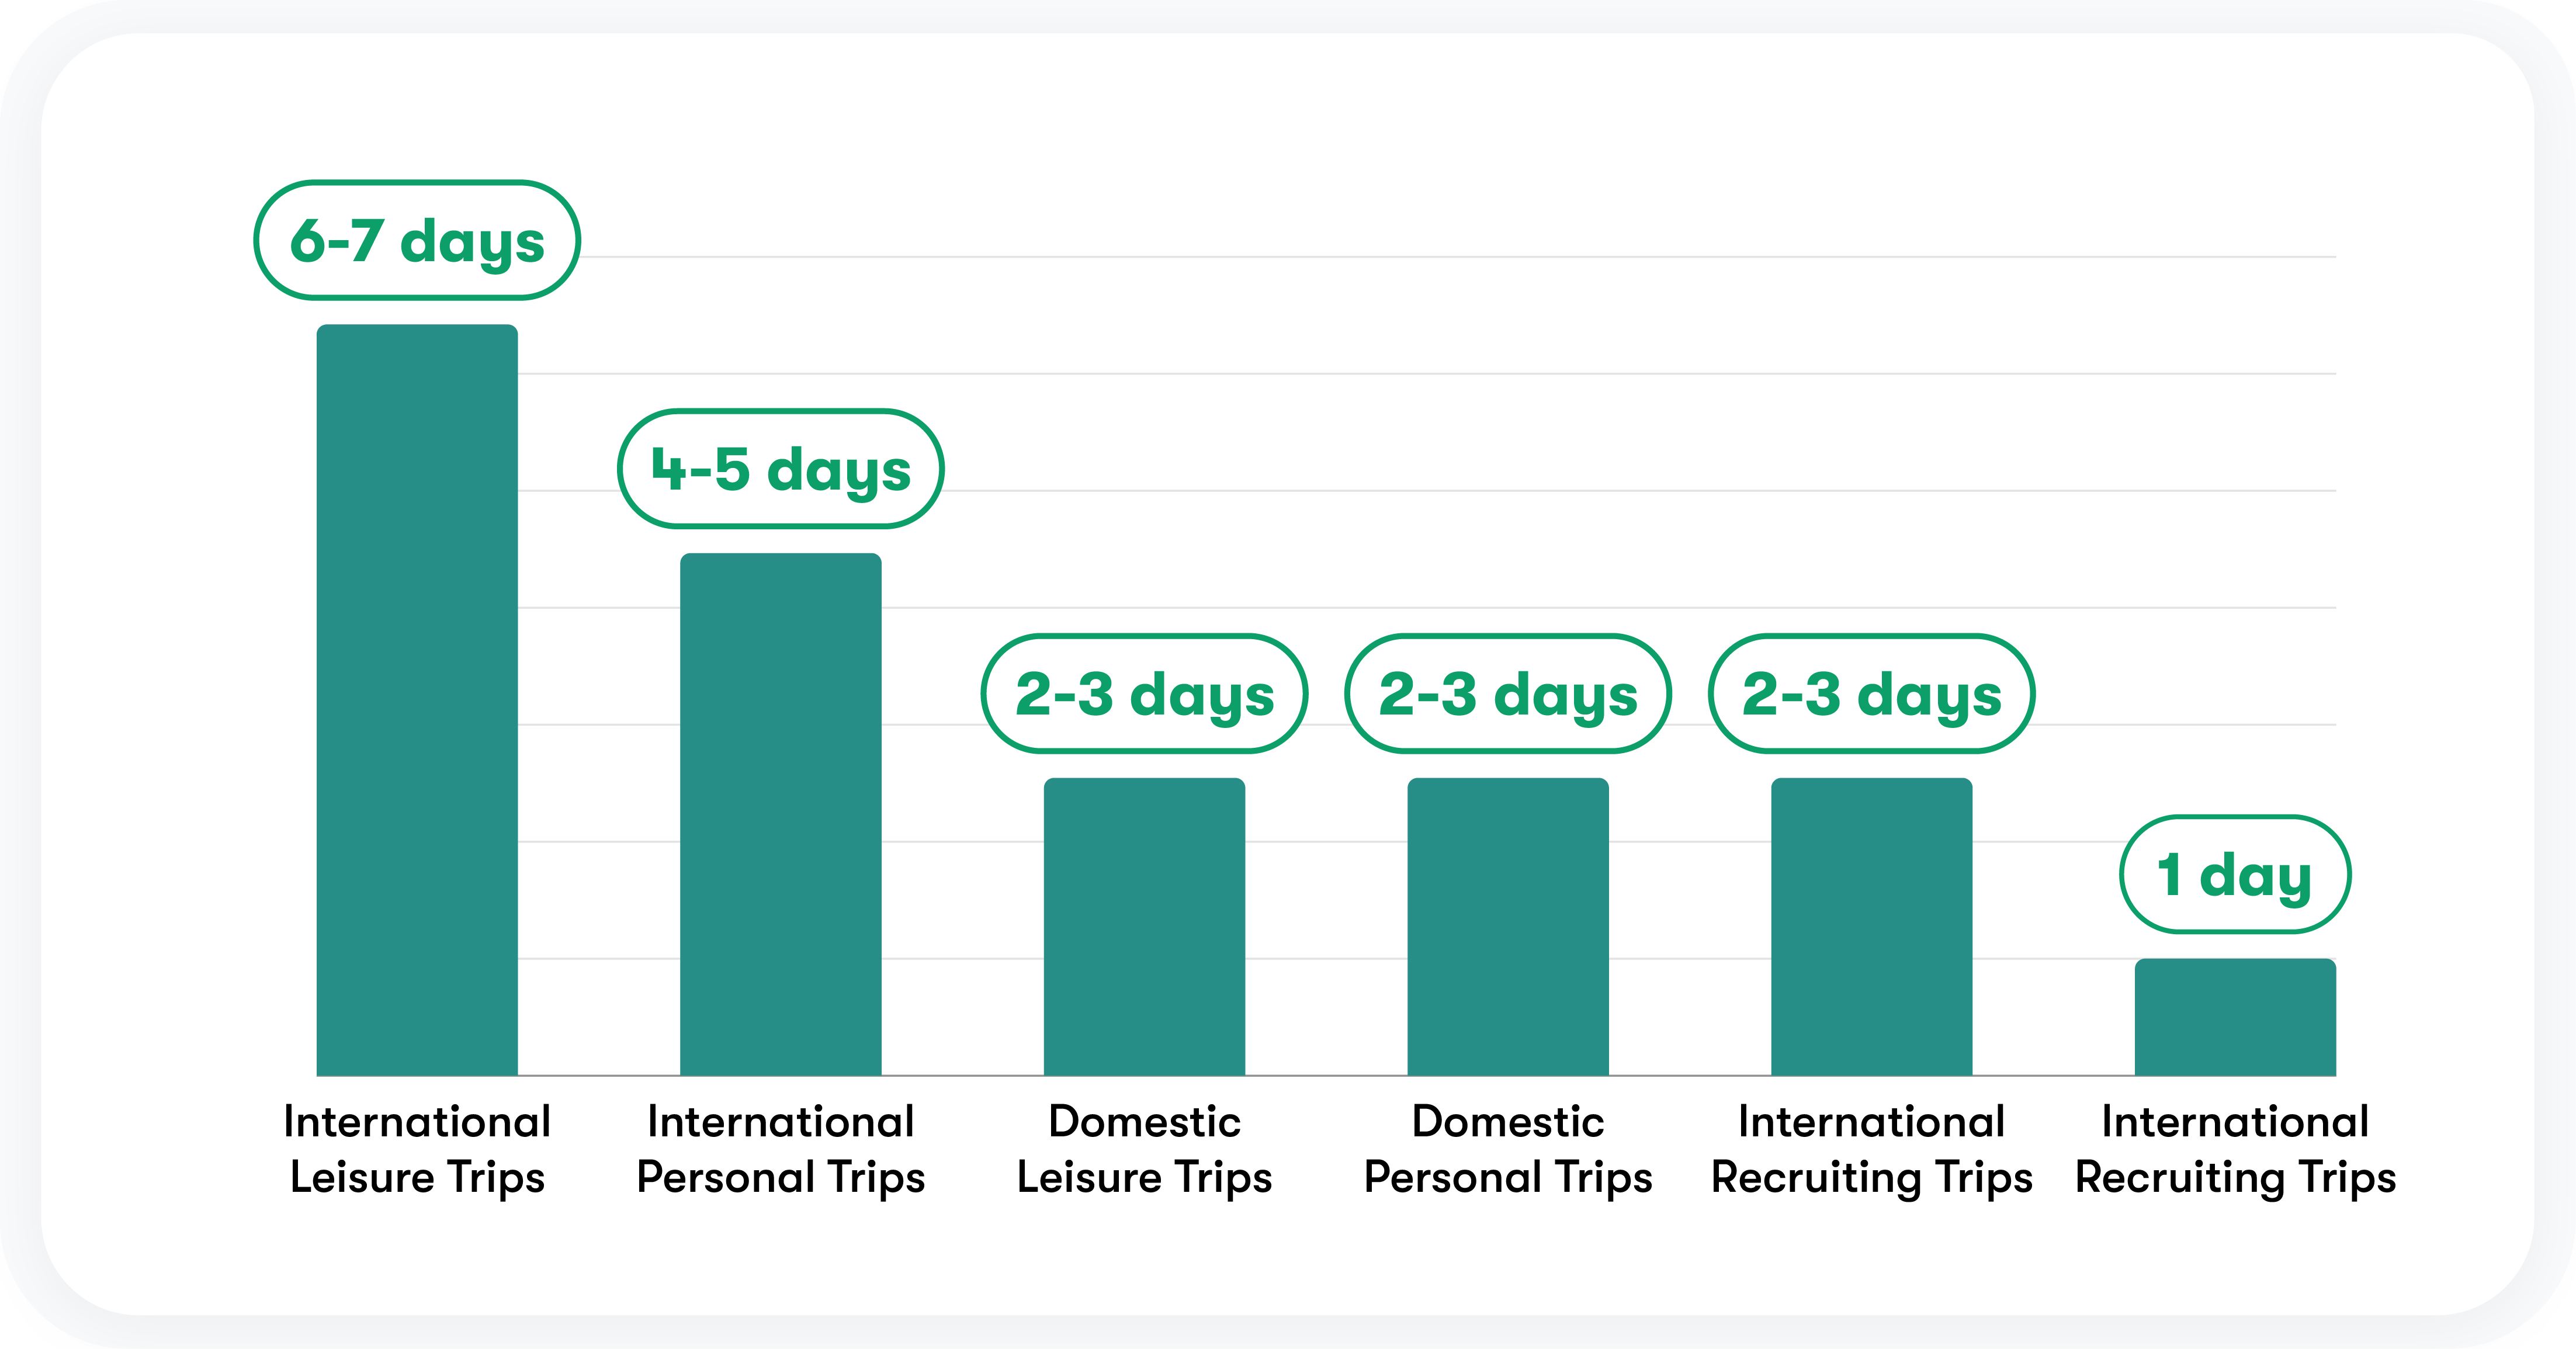Select the International Personal Trips bar
Screen dimensions: 2576x1349
[780, 814]
